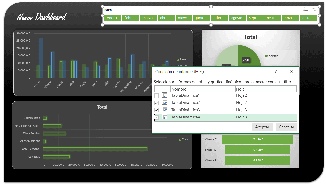Screen dimensions: 326x184
Task: Filter by junio in slicer
Action: [201, 18]
